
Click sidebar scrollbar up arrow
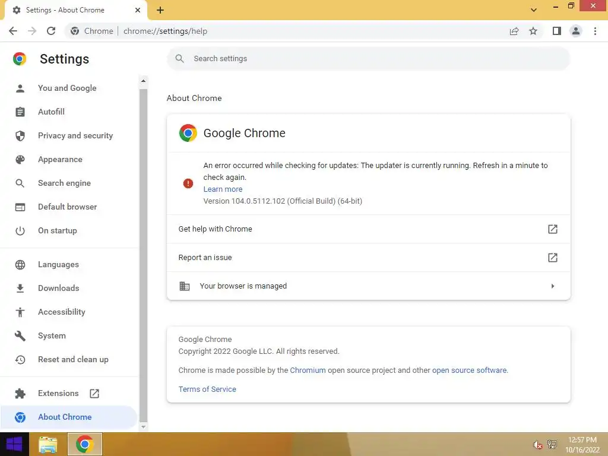coord(143,81)
